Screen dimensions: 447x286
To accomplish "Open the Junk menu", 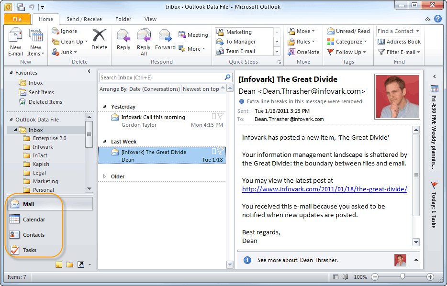I will pyautogui.click(x=65, y=52).
